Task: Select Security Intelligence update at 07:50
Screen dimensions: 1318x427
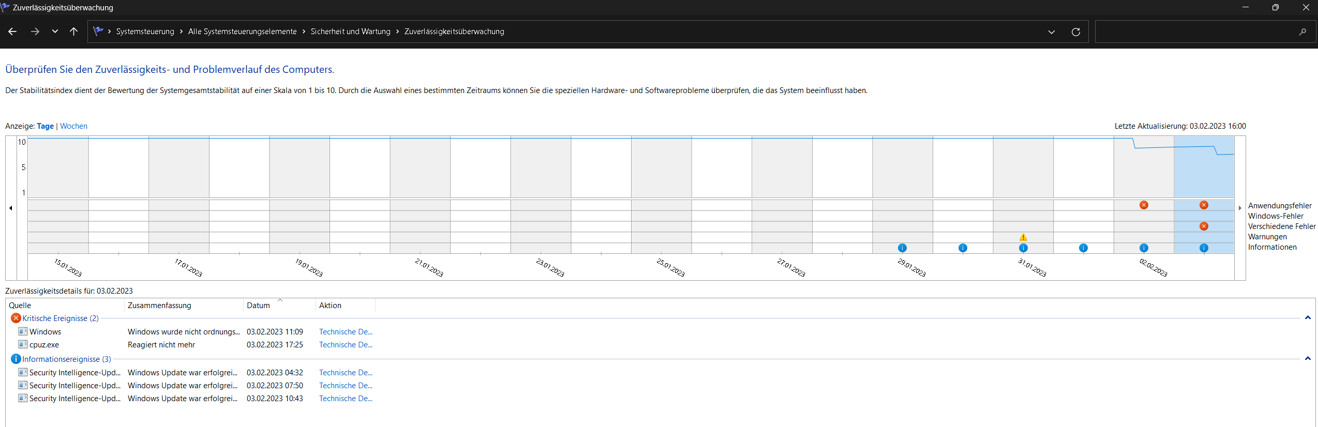Action: pos(194,386)
